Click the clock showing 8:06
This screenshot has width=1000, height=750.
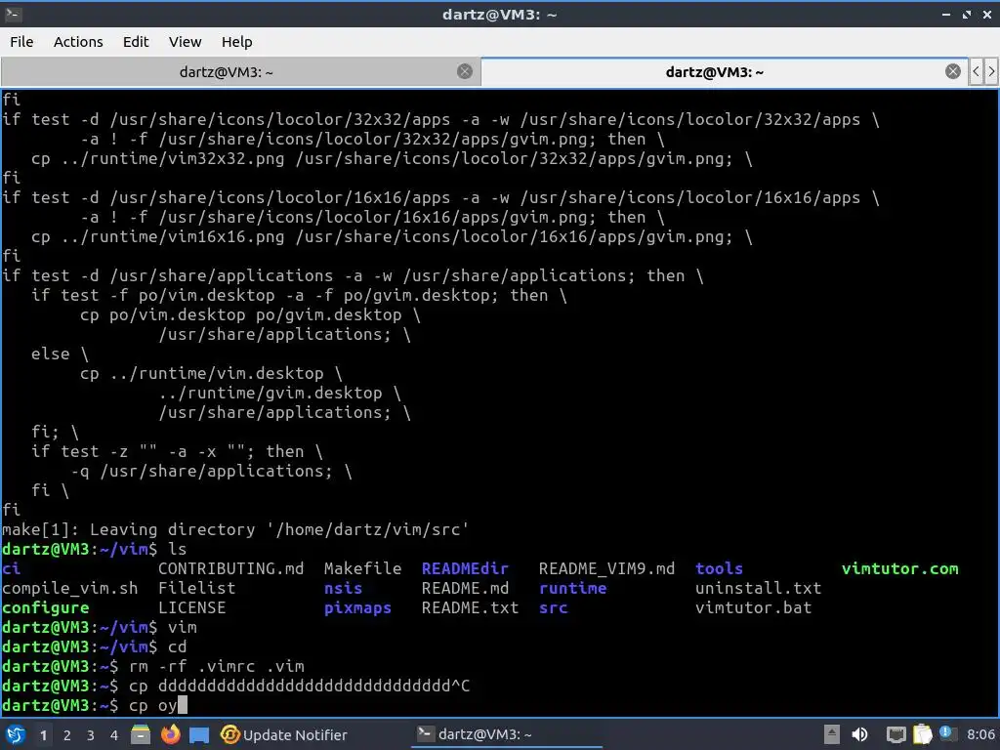tap(980, 735)
